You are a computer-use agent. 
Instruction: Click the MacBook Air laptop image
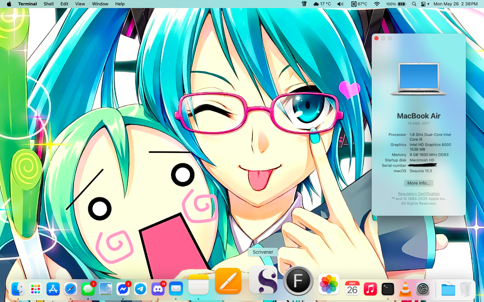[x=419, y=79]
